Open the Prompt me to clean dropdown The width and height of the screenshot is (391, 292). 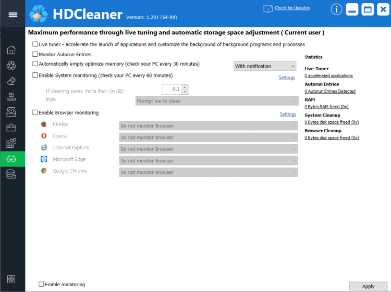point(217,101)
